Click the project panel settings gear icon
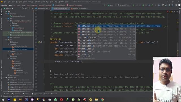 coord(29,8)
